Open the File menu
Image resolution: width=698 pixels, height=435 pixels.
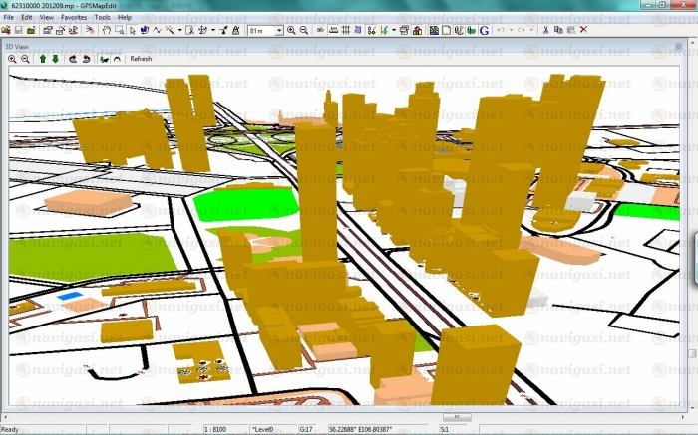pos(8,17)
